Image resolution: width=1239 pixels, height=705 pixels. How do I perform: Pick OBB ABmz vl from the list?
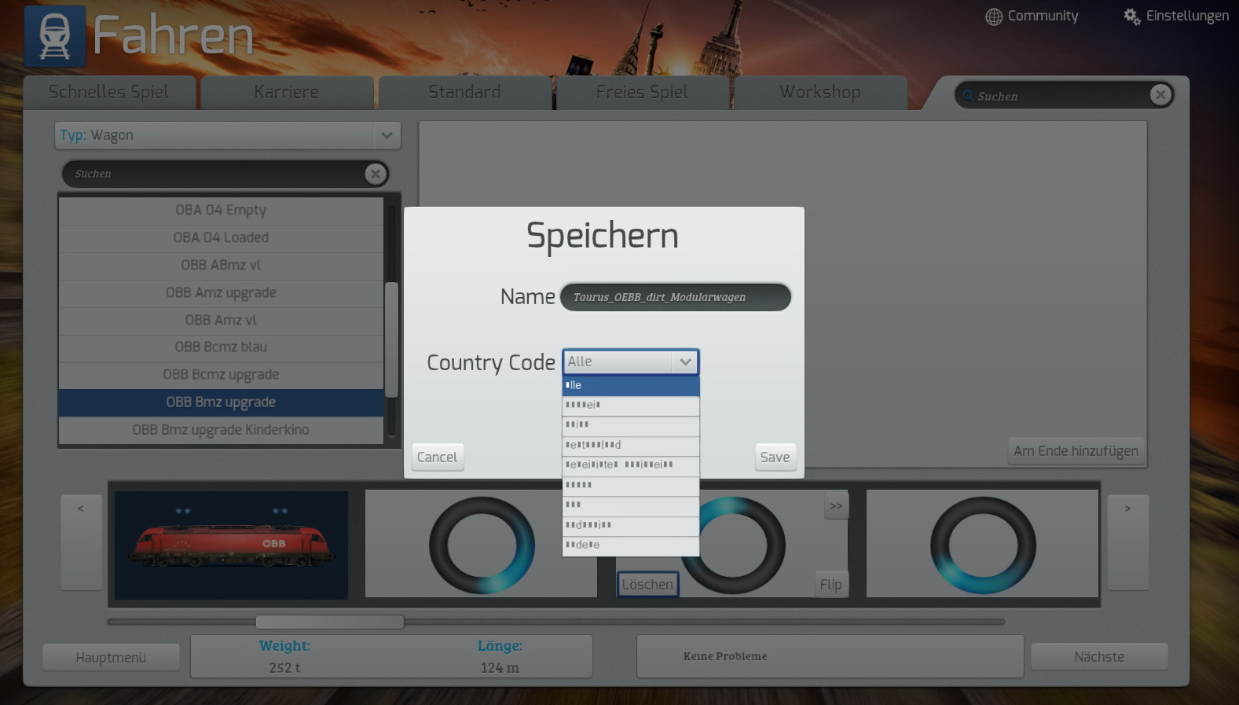point(221,265)
